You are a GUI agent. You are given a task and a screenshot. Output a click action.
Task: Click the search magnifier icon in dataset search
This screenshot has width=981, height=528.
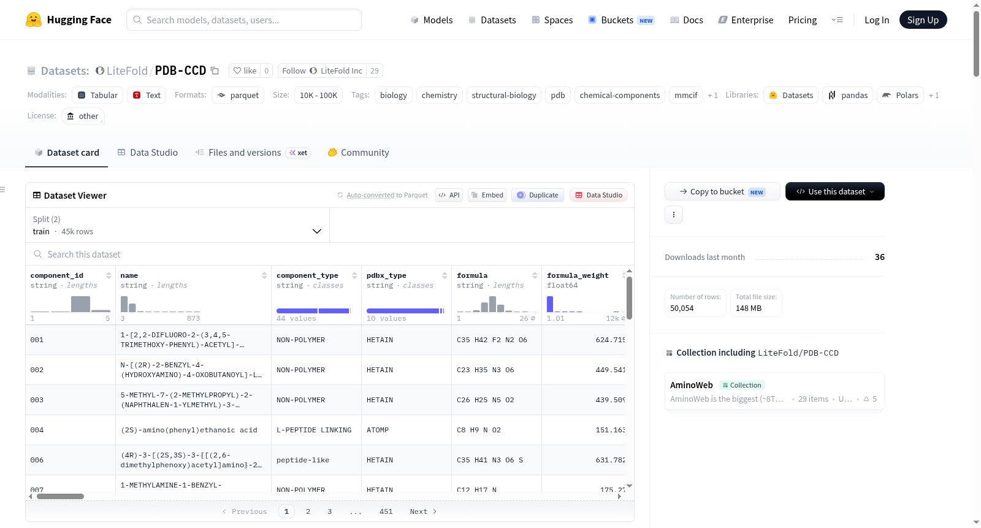[x=38, y=254]
